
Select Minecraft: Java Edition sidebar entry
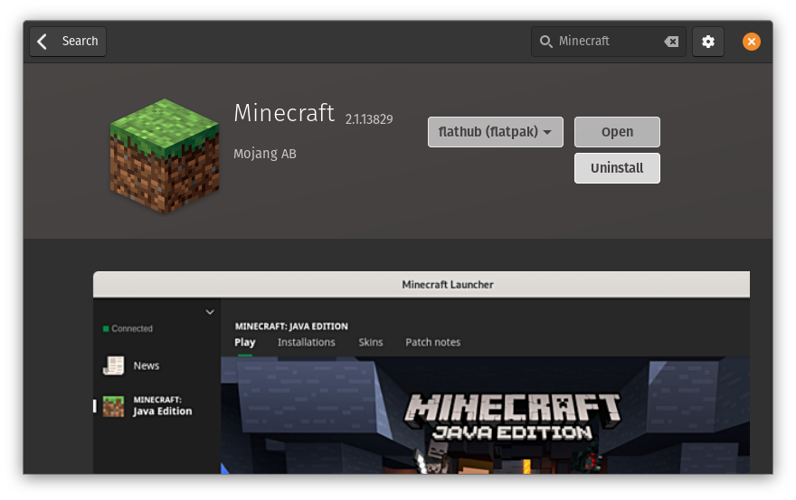pyautogui.click(x=156, y=406)
